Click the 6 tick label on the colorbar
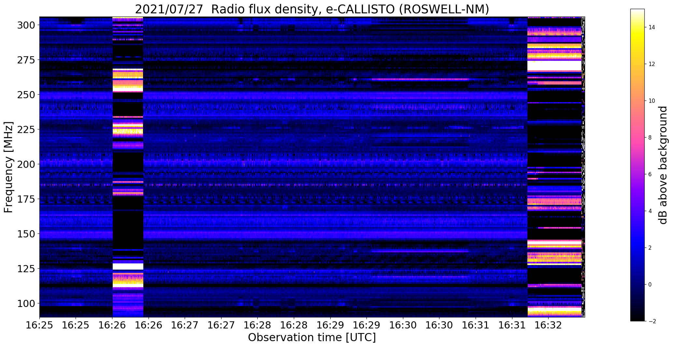Viewport: 673px width, 347px height. pyautogui.click(x=650, y=174)
